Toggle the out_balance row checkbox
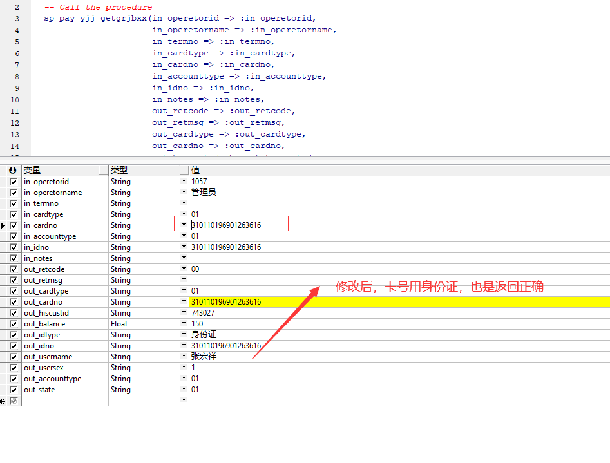The height and width of the screenshot is (463, 610). click(x=14, y=324)
